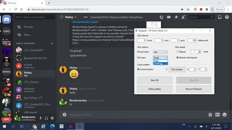Open Nitro in Discord sidebar
This screenshot has height=130, width=232.
[35, 35]
